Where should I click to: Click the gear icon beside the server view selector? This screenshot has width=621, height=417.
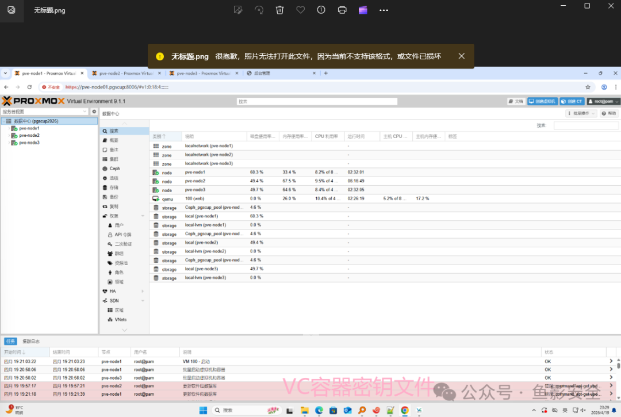(94, 112)
